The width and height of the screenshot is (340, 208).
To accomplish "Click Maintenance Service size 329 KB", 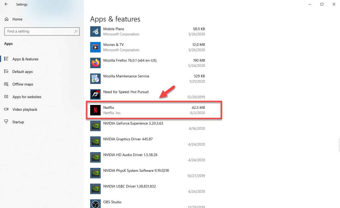I will (x=200, y=76).
